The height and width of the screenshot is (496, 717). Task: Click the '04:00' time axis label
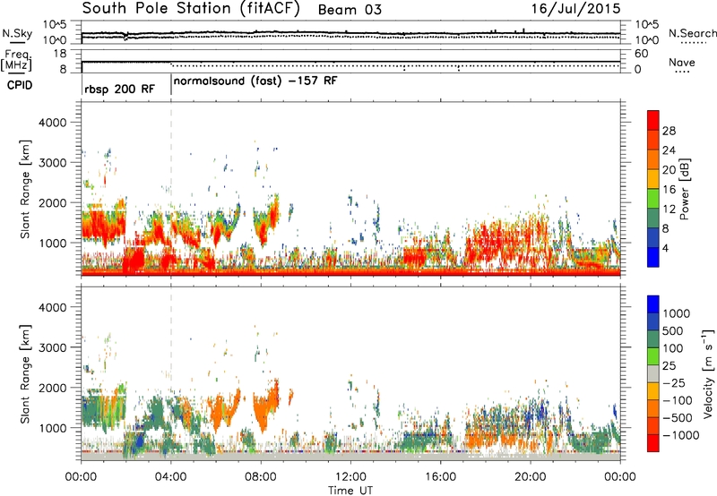pos(170,477)
